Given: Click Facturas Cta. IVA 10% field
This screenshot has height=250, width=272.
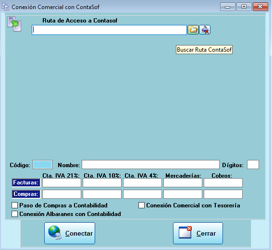Looking at the screenshot, I should click(x=102, y=183).
